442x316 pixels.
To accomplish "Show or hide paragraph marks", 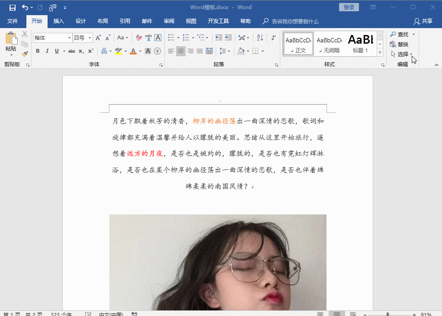I will (x=273, y=38).
